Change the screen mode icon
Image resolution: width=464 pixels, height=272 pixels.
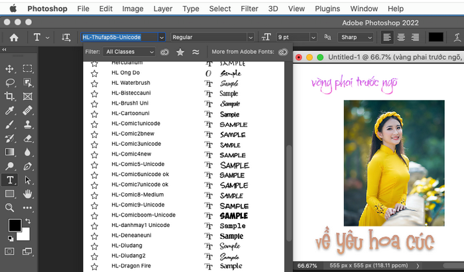[x=27, y=251]
